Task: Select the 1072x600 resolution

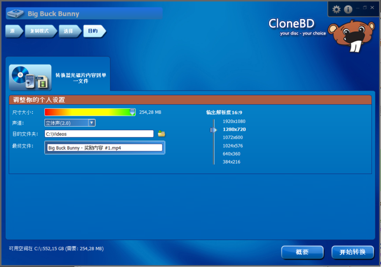Action: pyautogui.click(x=233, y=137)
